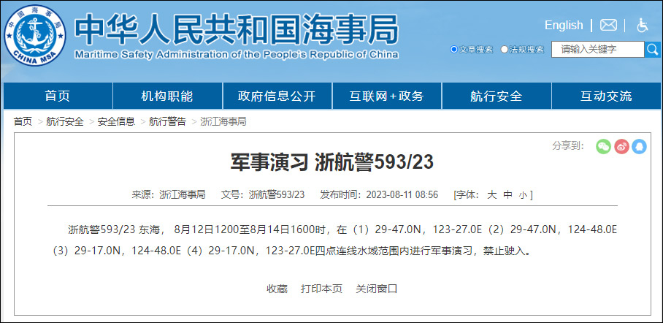Open the 机构职能 navigation menu
The height and width of the screenshot is (323, 663).
point(167,96)
